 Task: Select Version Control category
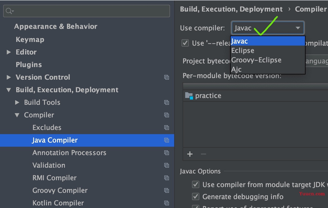43,77
